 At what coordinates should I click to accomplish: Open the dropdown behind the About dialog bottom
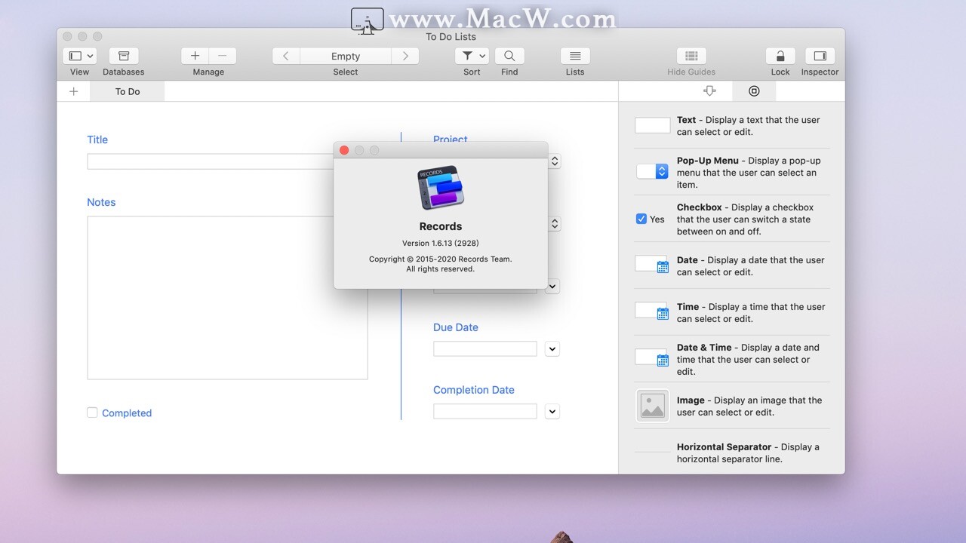point(552,287)
